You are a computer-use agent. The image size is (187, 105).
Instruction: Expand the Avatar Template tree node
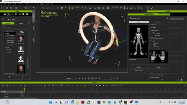pos(4,31)
